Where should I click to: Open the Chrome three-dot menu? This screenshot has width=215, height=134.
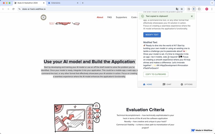(x=212, y=9)
